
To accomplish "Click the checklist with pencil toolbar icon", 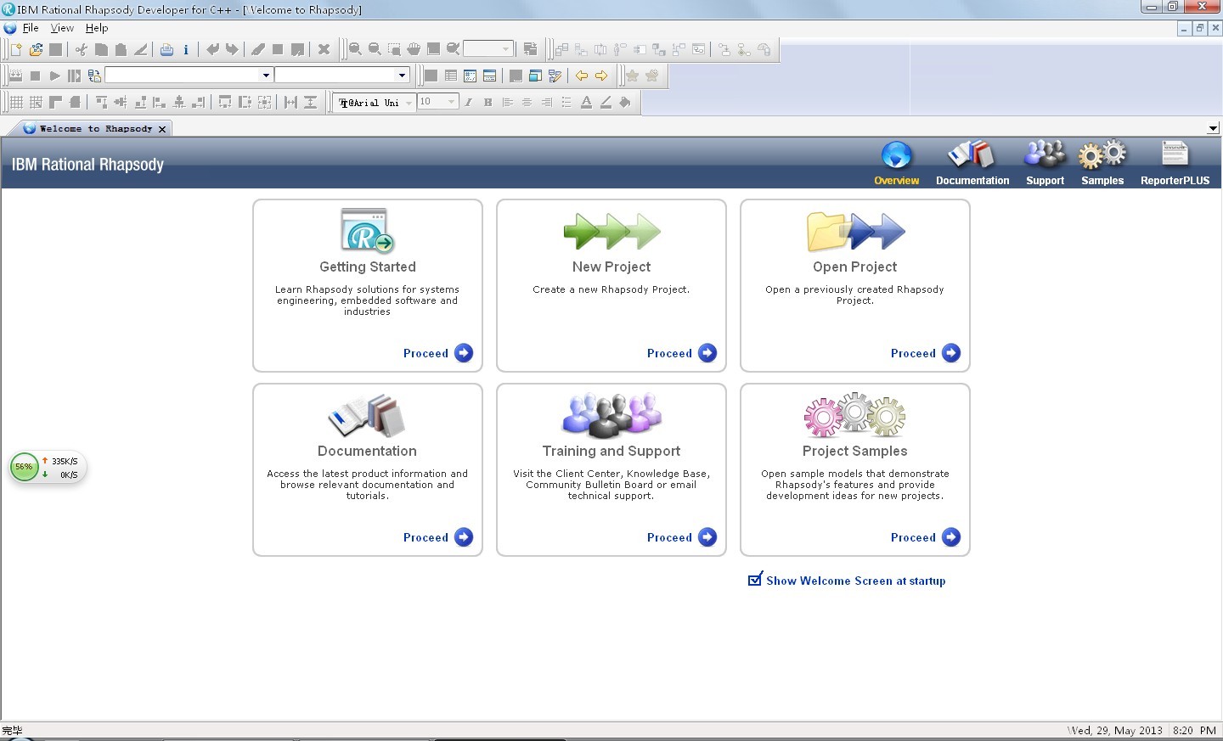I will (x=555, y=76).
